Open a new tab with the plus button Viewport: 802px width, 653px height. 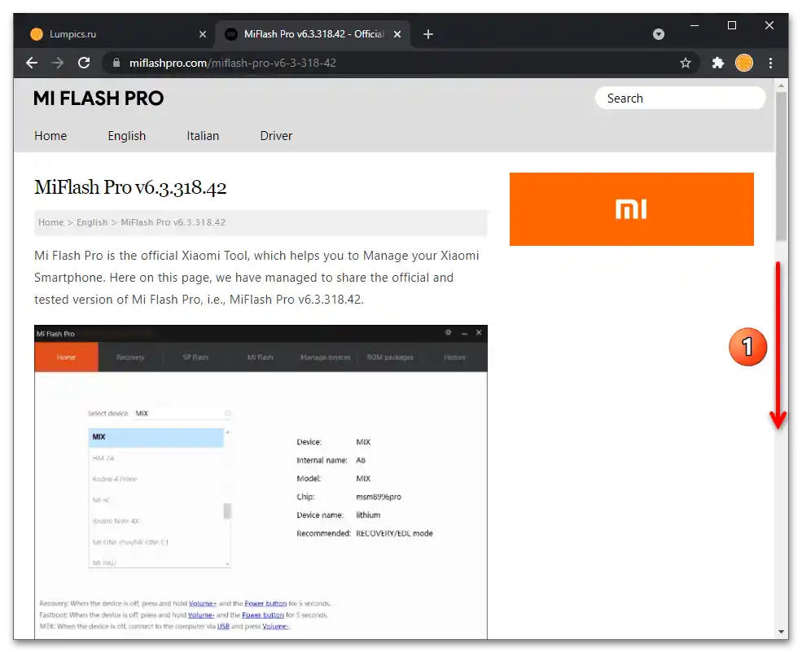click(x=427, y=34)
